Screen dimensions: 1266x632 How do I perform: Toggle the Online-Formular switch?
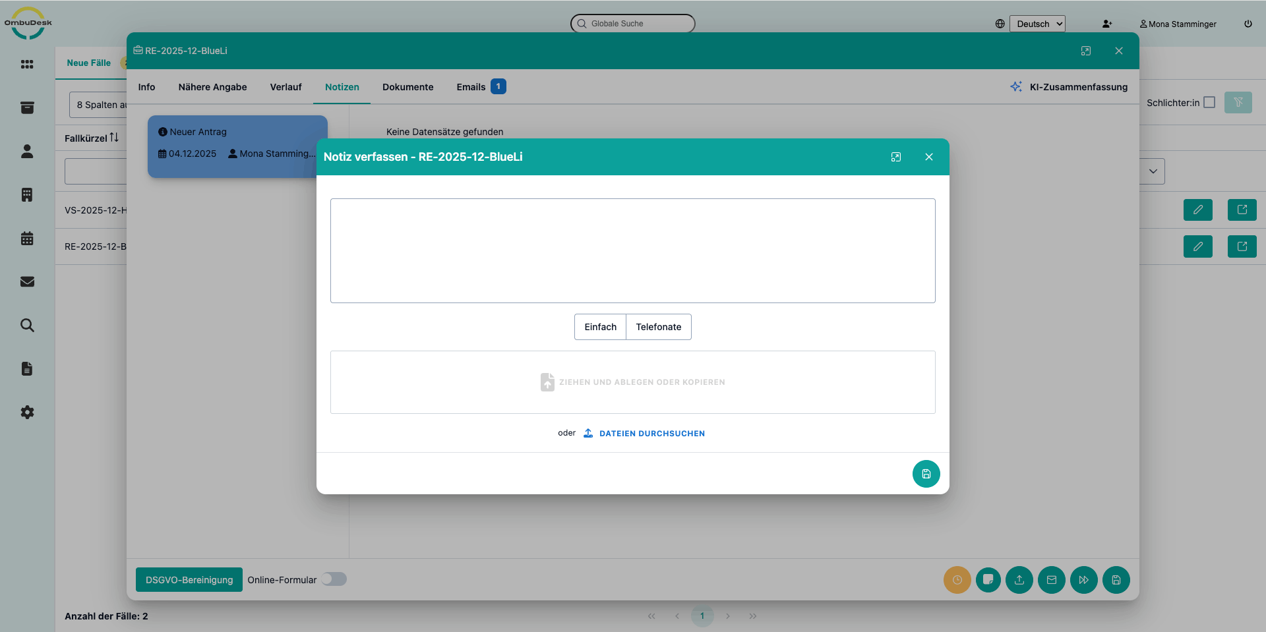[x=334, y=579]
